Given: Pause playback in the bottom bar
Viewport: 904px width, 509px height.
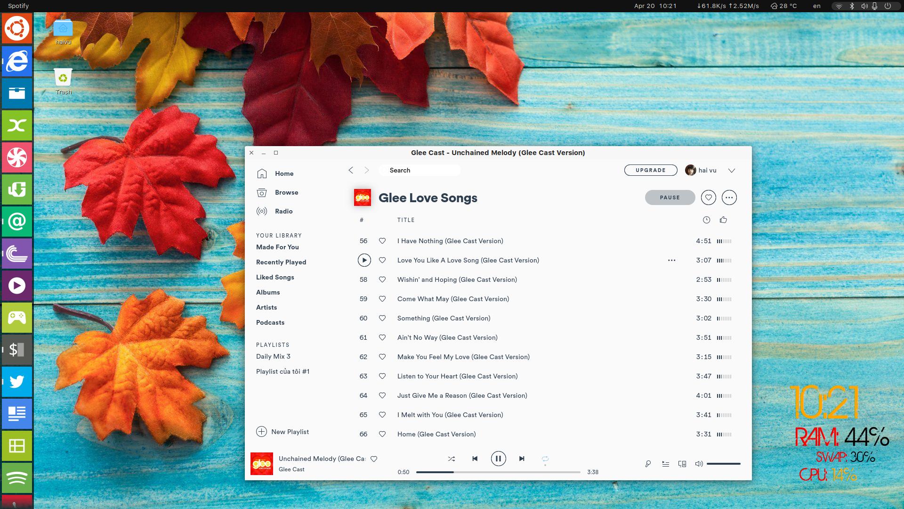Looking at the screenshot, I should [498, 459].
